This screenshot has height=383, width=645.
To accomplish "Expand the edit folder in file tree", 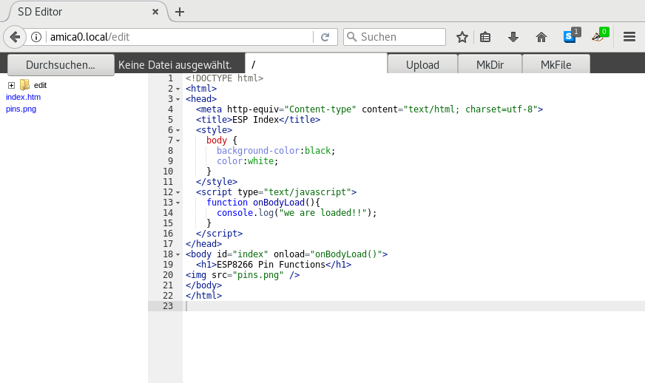I will (x=11, y=85).
